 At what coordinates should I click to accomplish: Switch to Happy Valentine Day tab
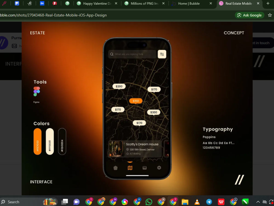[x=97, y=4]
